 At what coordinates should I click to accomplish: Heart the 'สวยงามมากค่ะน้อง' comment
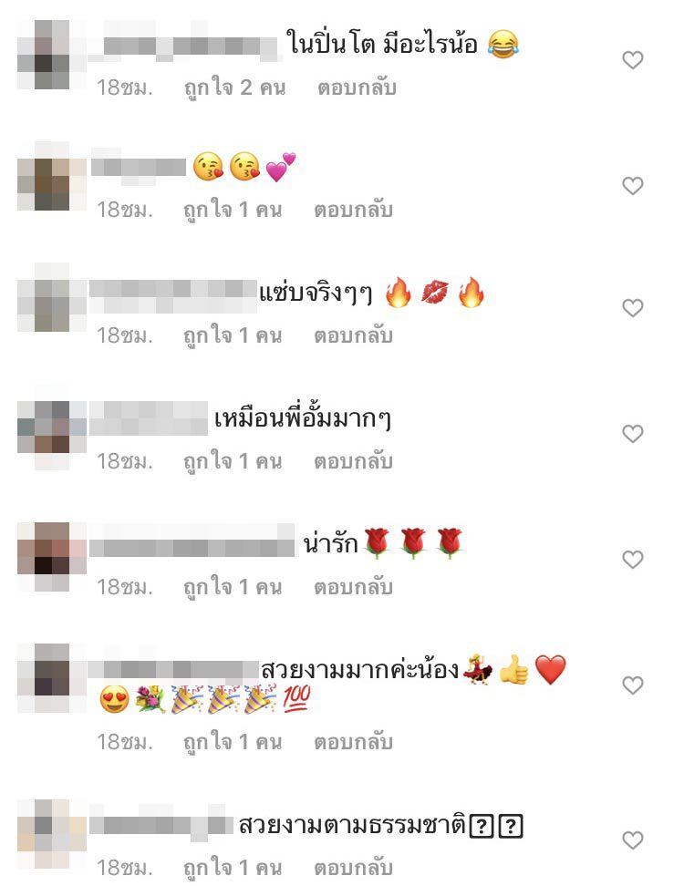633,685
